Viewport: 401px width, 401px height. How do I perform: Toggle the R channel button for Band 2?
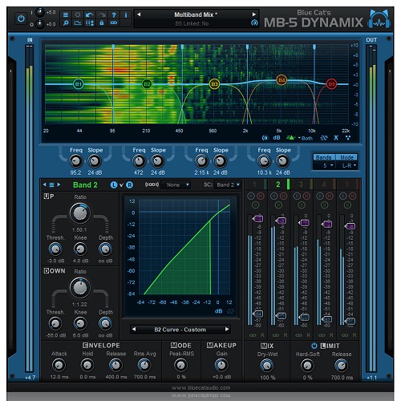tap(129, 184)
